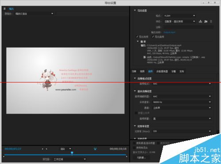The image size is (221, 164).
Task: Toggle the aspect ratio correction icon
Action: coord(95,149)
